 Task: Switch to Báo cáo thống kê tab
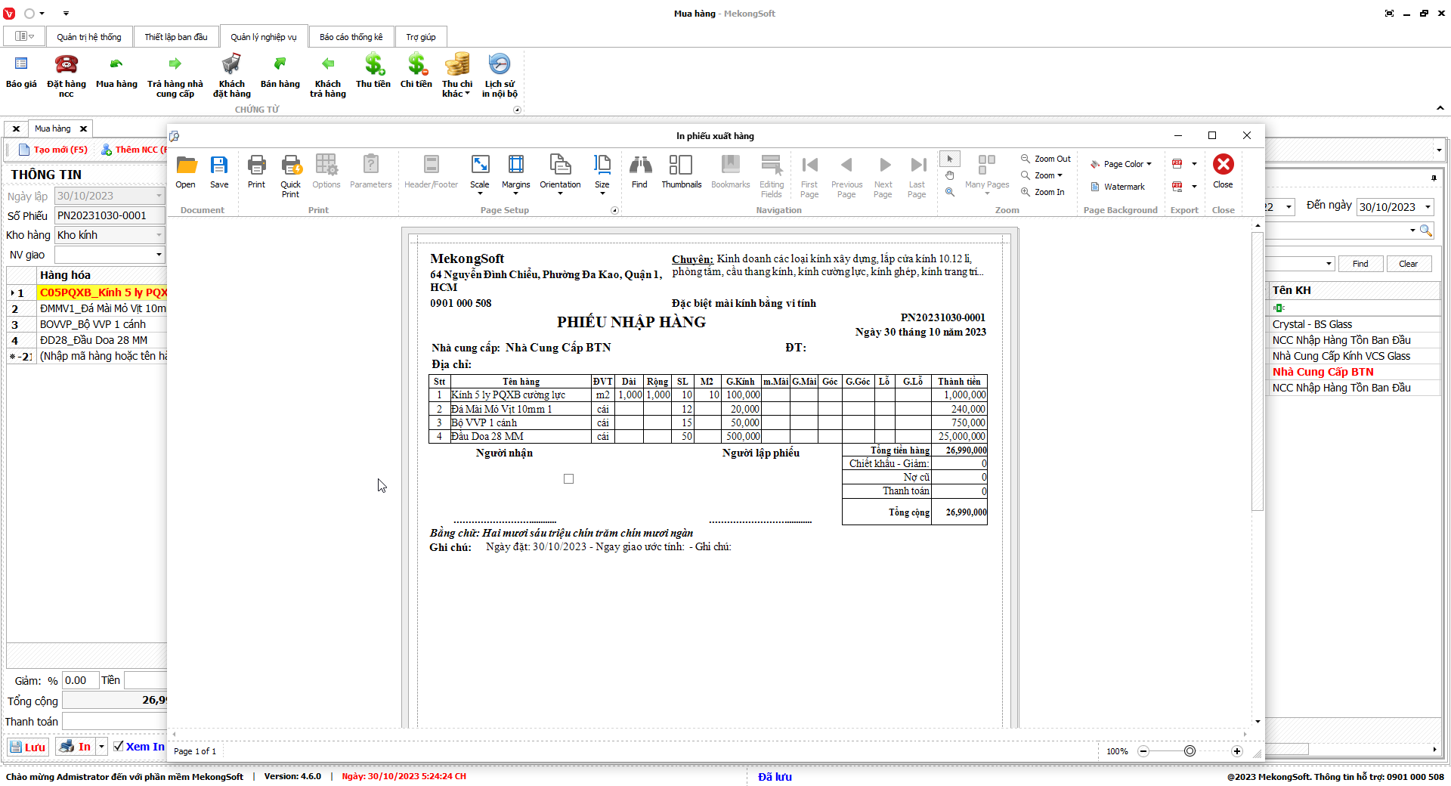(351, 37)
